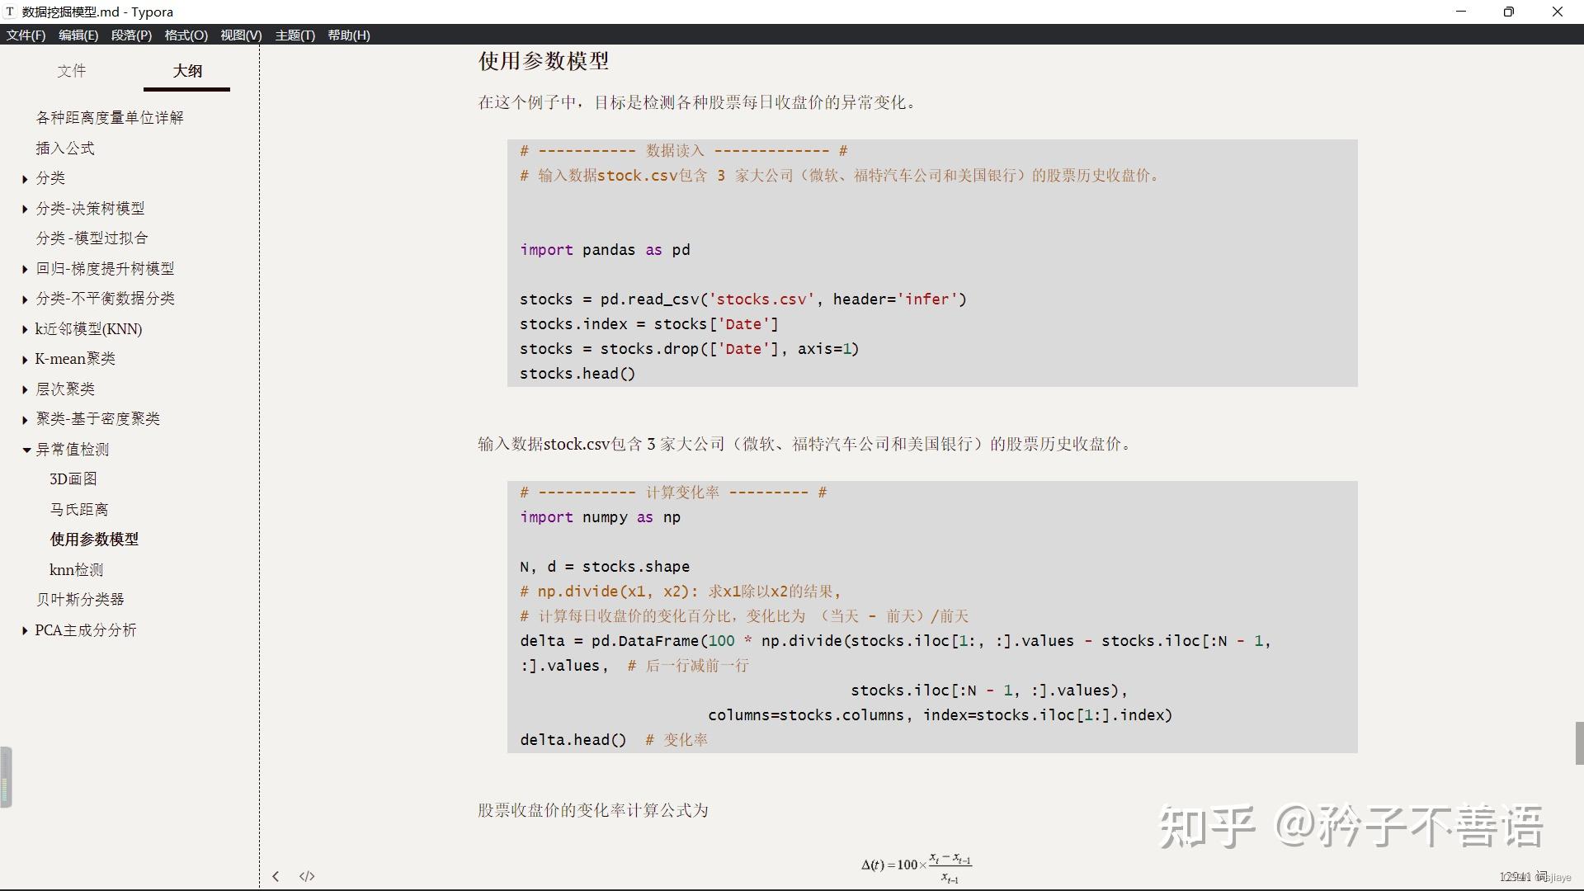
Task: Click the word count in status bar
Action: pos(1523,877)
